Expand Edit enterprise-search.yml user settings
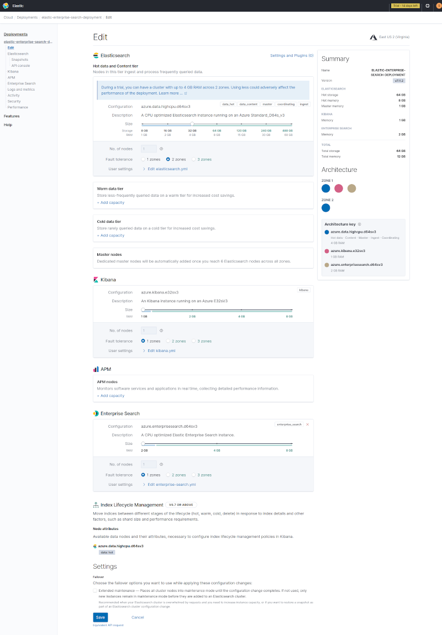 (171, 485)
